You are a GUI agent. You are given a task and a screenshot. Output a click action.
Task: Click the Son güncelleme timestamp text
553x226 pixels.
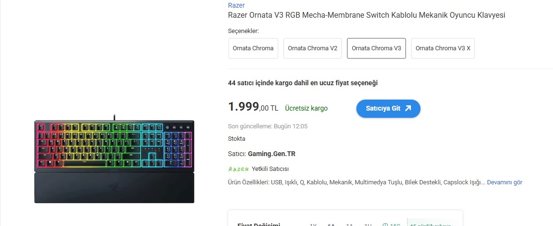point(267,126)
